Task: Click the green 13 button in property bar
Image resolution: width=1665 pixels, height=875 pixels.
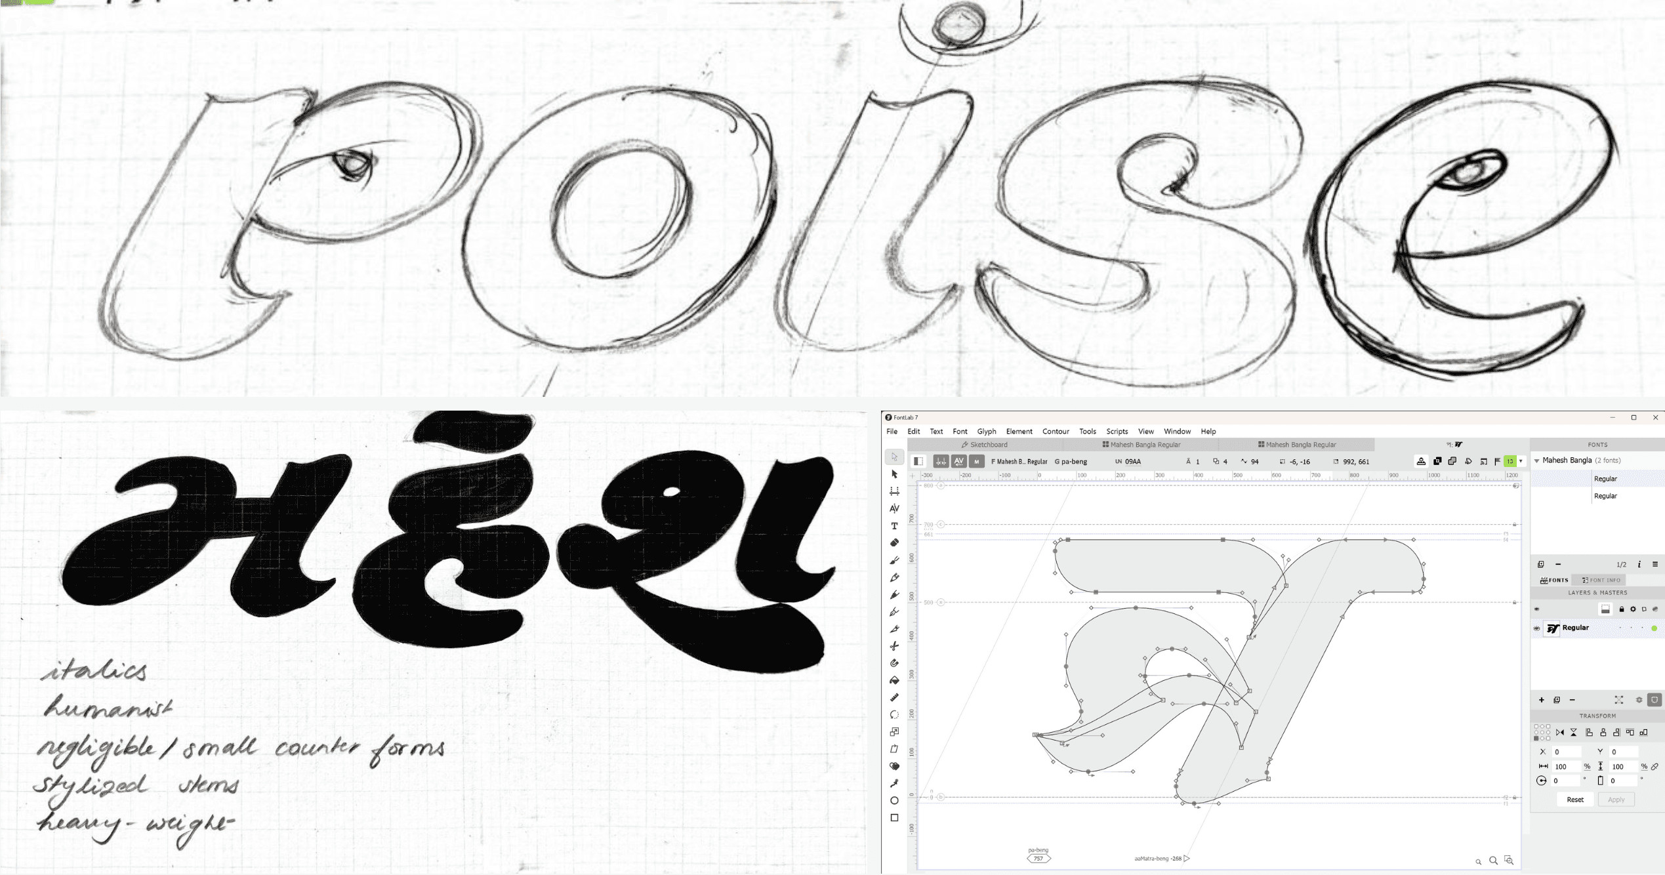Action: click(x=1510, y=462)
